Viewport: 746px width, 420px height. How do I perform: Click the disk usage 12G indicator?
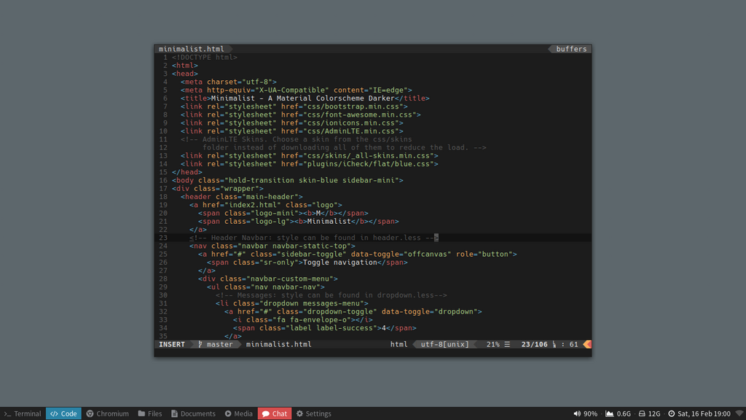(x=649, y=414)
